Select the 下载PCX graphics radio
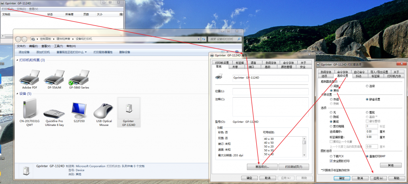Screen dimensions: 408x184 click(331, 157)
